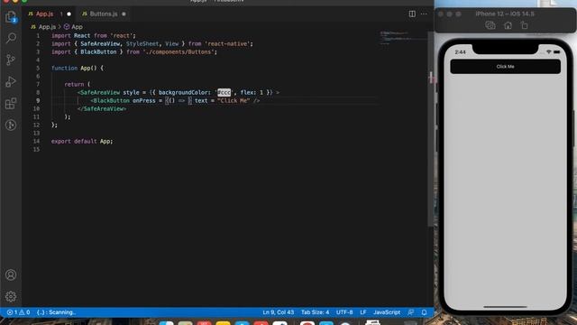Click the editor vertical scrollbar
Screen dimensions: 577x325
pyautogui.click(x=431, y=129)
